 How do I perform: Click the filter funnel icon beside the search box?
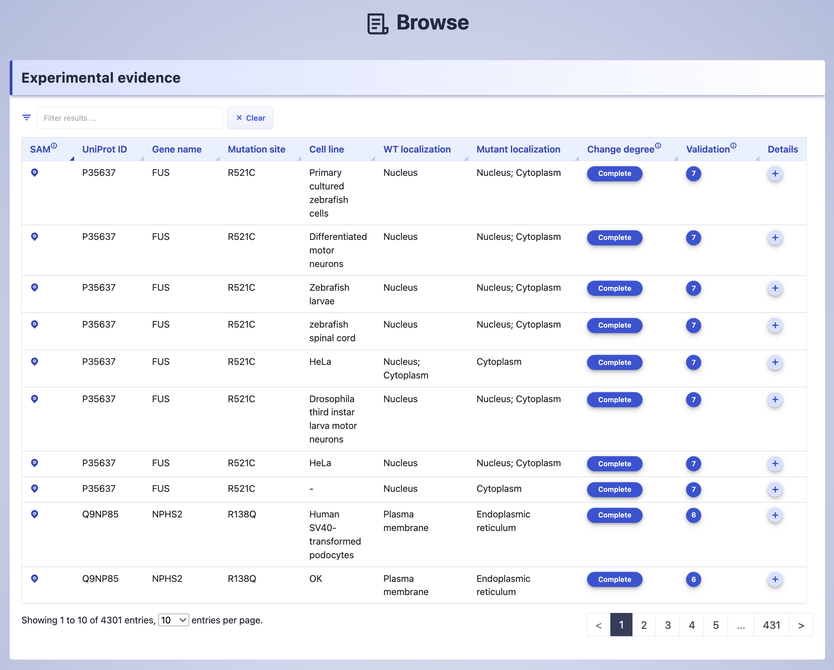26,118
